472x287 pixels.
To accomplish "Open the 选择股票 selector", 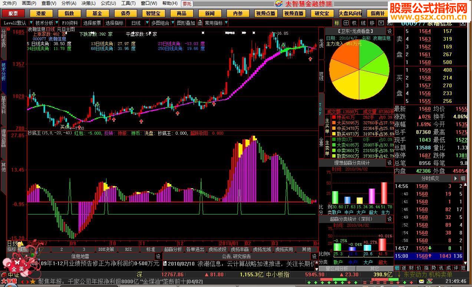I will [92, 23].
